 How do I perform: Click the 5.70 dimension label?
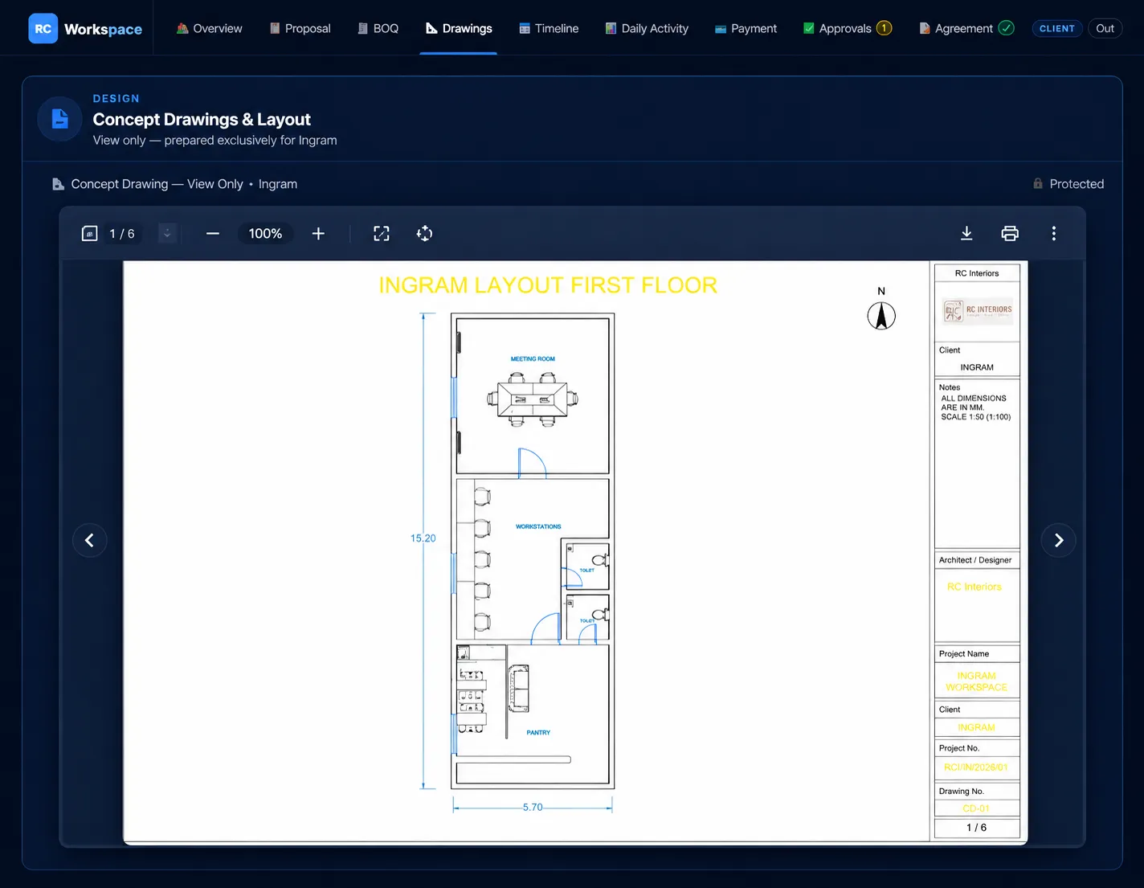(x=533, y=808)
